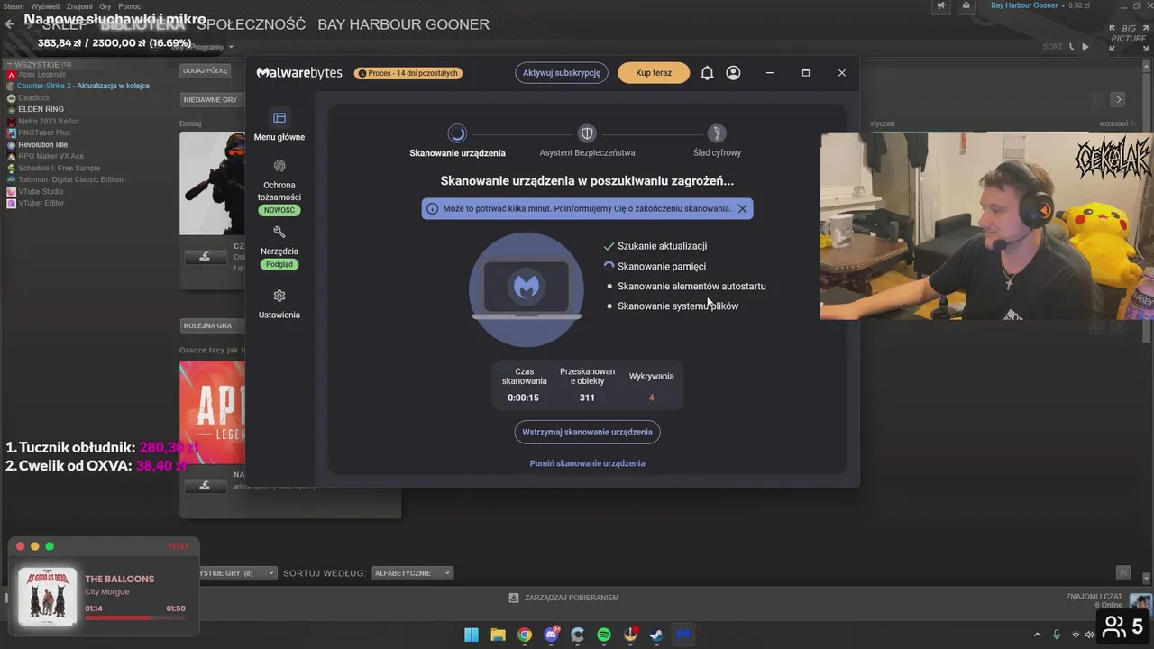Select Skanowanie urządzenia step icon
This screenshot has width=1154, height=649.
(457, 133)
